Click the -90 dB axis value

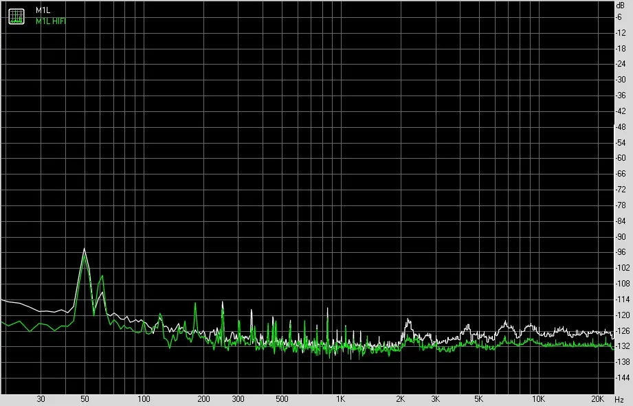(x=620, y=236)
